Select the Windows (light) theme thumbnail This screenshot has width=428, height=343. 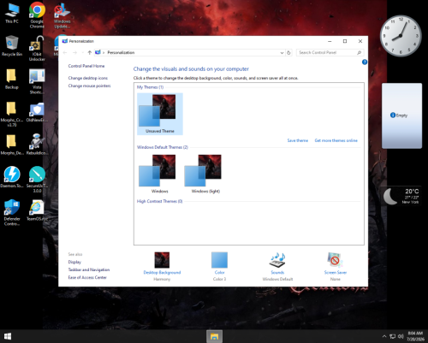[205, 174]
